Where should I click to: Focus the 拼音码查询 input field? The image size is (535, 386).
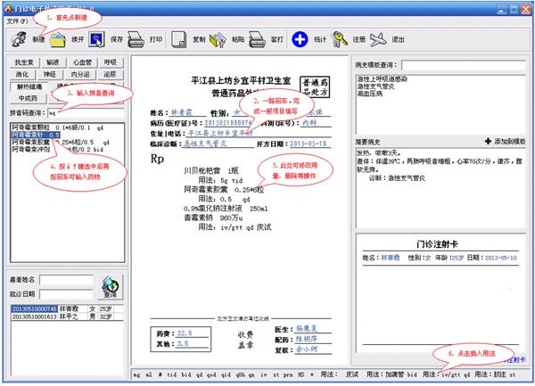pos(86,113)
